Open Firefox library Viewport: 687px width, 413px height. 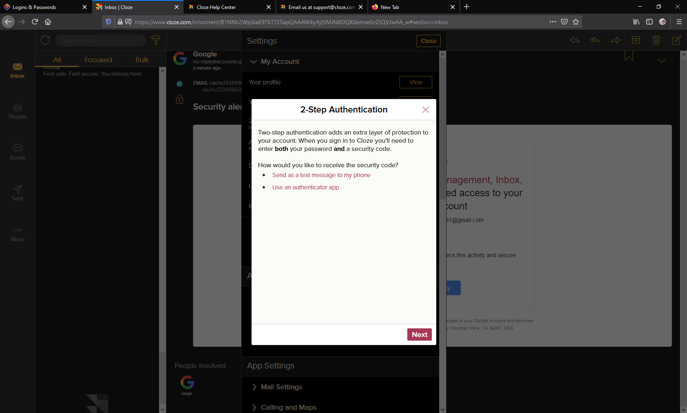pyautogui.click(x=636, y=22)
